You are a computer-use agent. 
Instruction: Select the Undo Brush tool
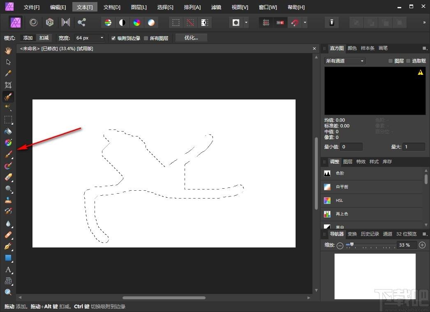pyautogui.click(x=8, y=211)
